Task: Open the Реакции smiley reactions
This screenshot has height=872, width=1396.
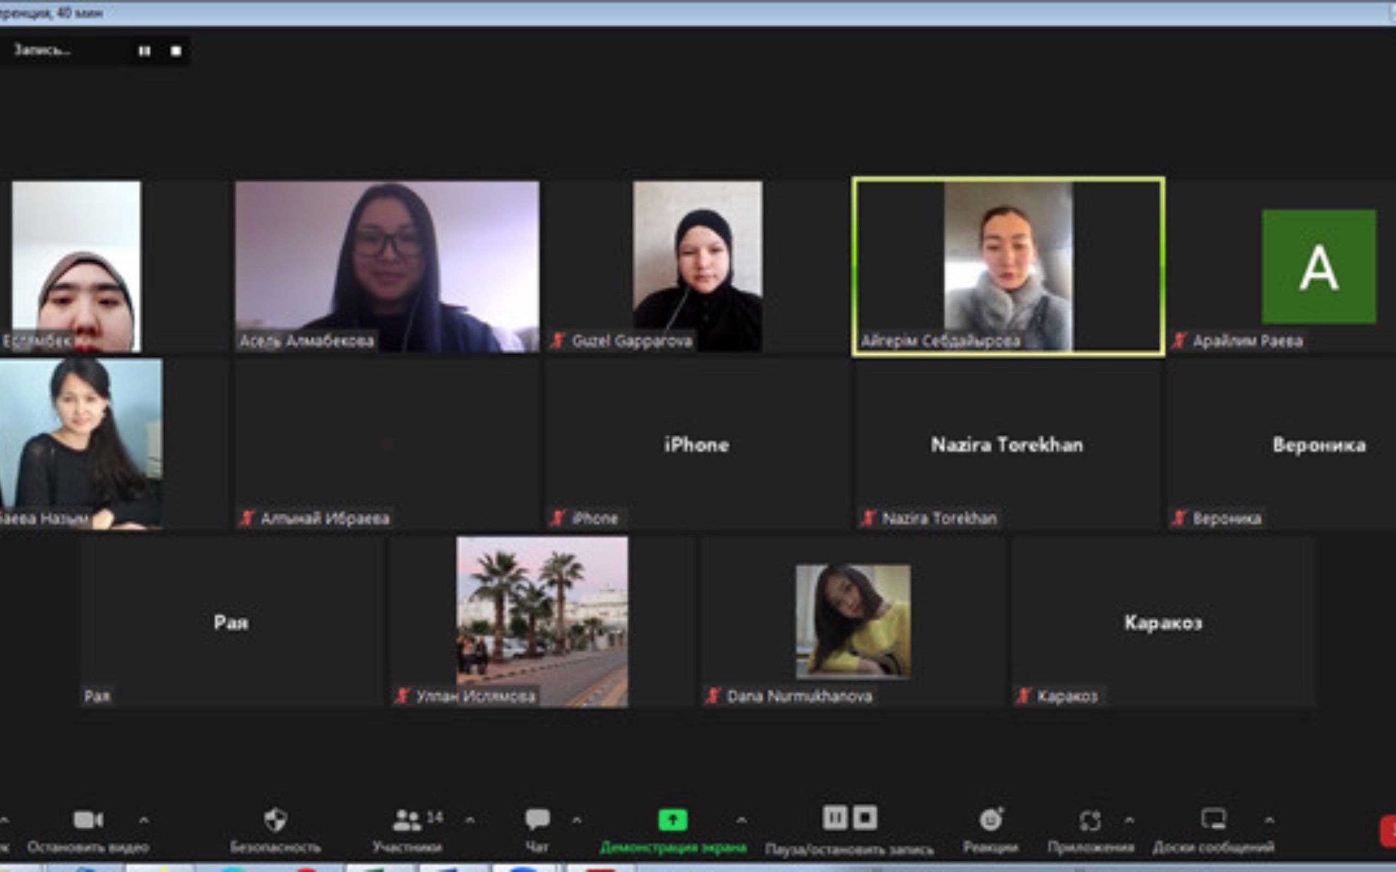Action: click(990, 820)
